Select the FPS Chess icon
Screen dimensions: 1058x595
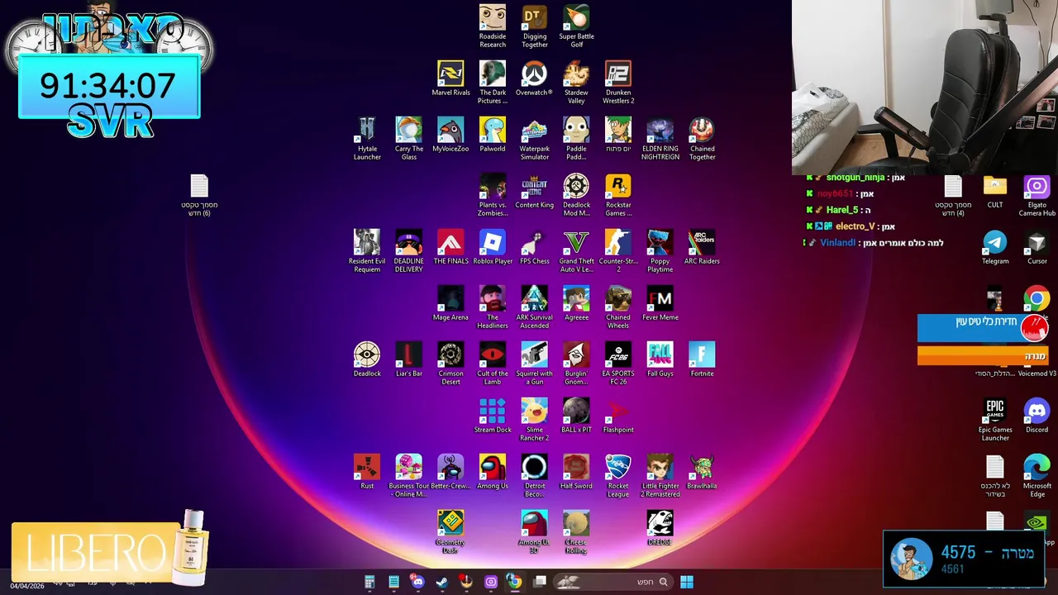point(535,247)
